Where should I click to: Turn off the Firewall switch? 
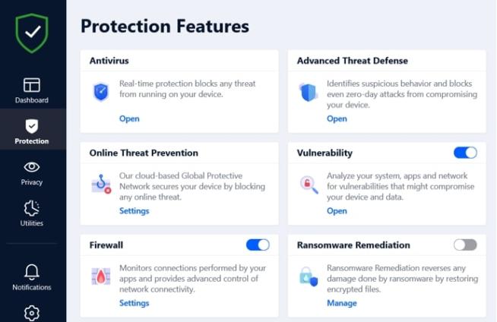258,245
